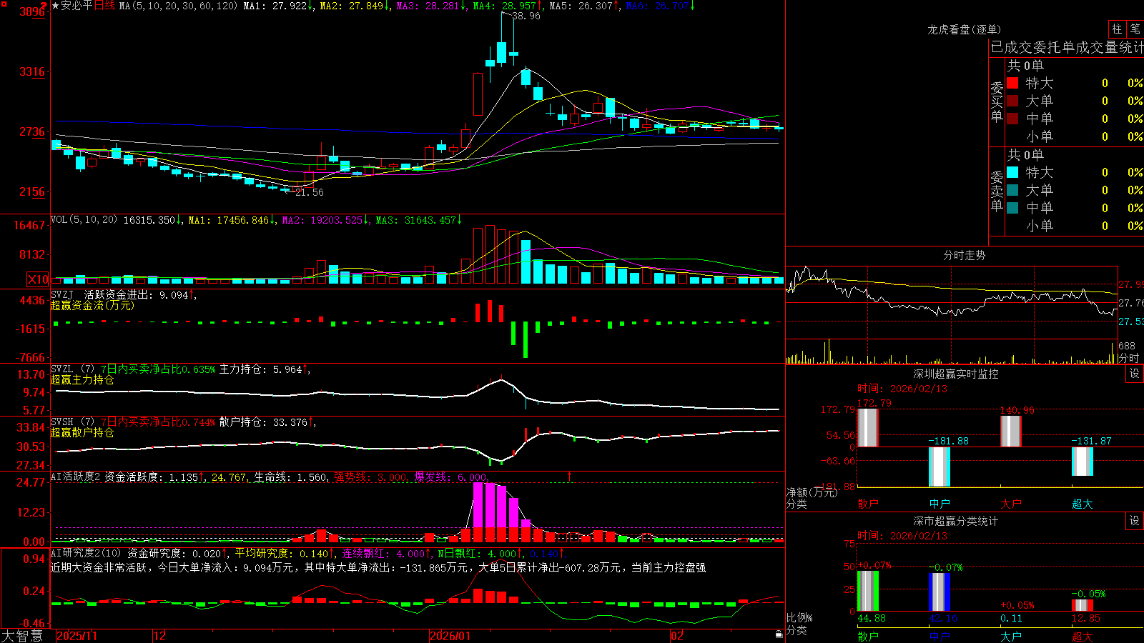Click the 委买单 vertical section label

[x=997, y=101]
